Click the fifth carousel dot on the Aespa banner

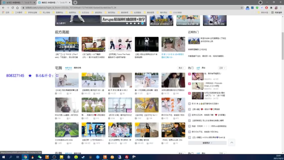click(x=142, y=23)
